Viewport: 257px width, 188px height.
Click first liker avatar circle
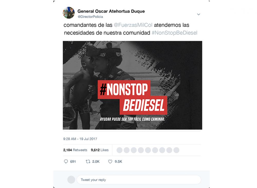point(120,150)
